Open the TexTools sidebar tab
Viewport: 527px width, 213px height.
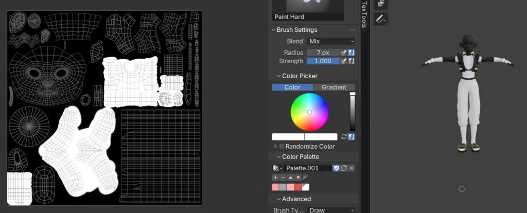tap(364, 14)
